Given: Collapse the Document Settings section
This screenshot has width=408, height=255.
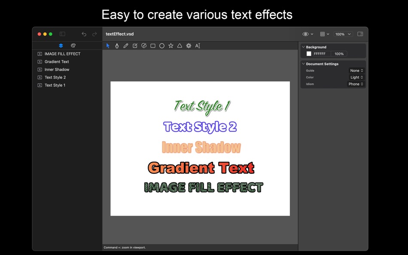Looking at the screenshot, I should click(x=303, y=64).
